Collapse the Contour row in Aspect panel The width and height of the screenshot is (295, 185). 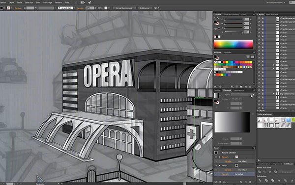point(220,157)
